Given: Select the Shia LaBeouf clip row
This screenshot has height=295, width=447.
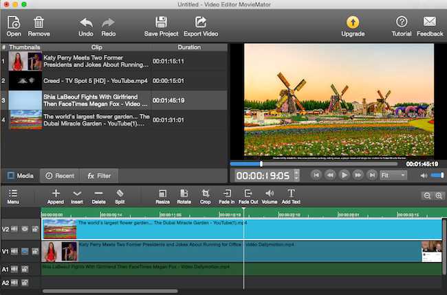Looking at the screenshot, I should [114, 100].
